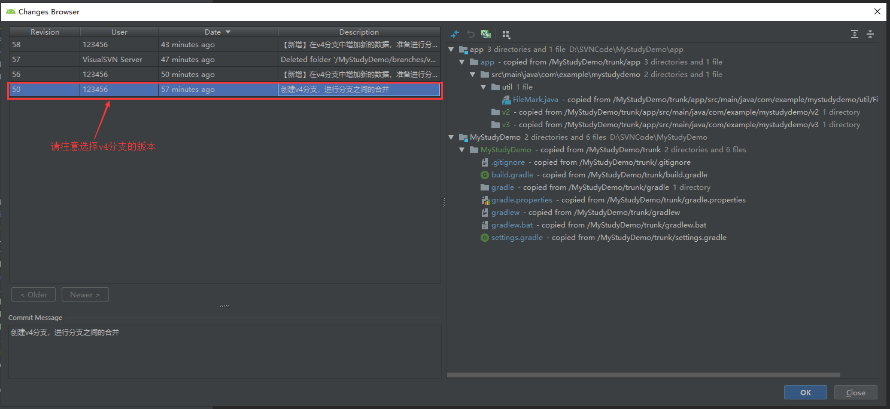
Task: Click the 'Commit Message' label
Action: click(35, 318)
